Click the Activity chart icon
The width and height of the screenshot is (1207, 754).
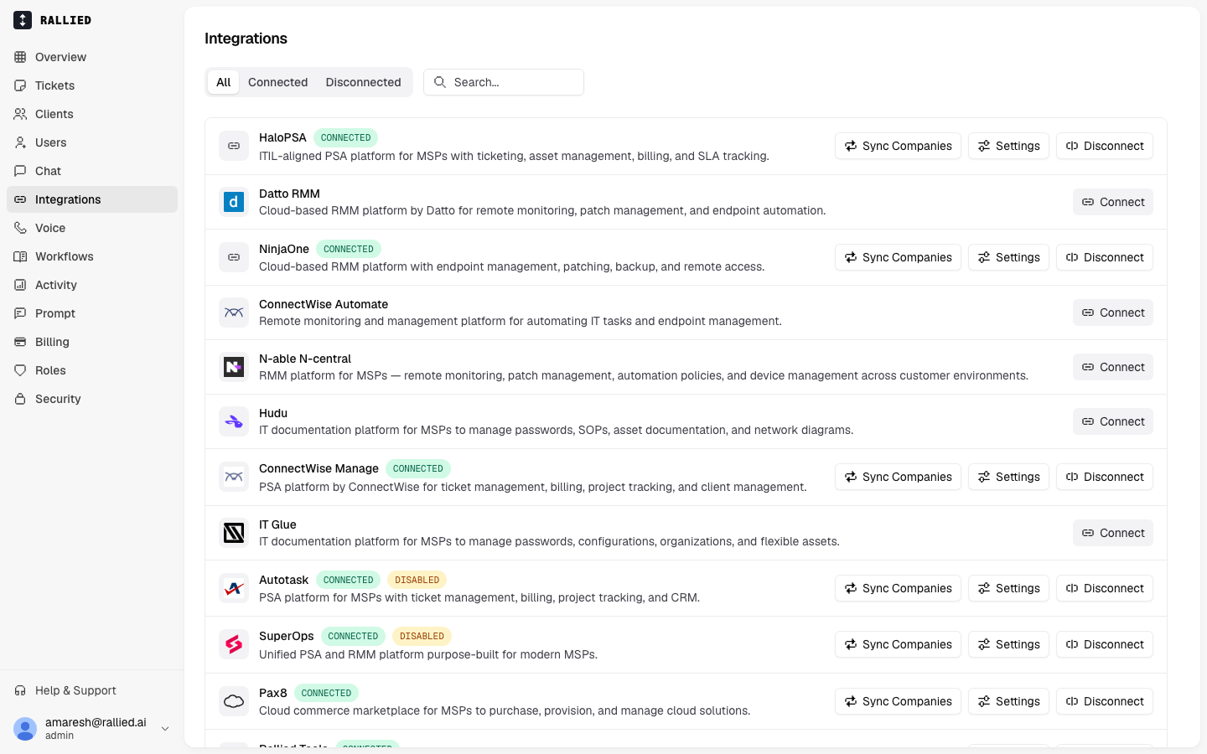click(20, 285)
